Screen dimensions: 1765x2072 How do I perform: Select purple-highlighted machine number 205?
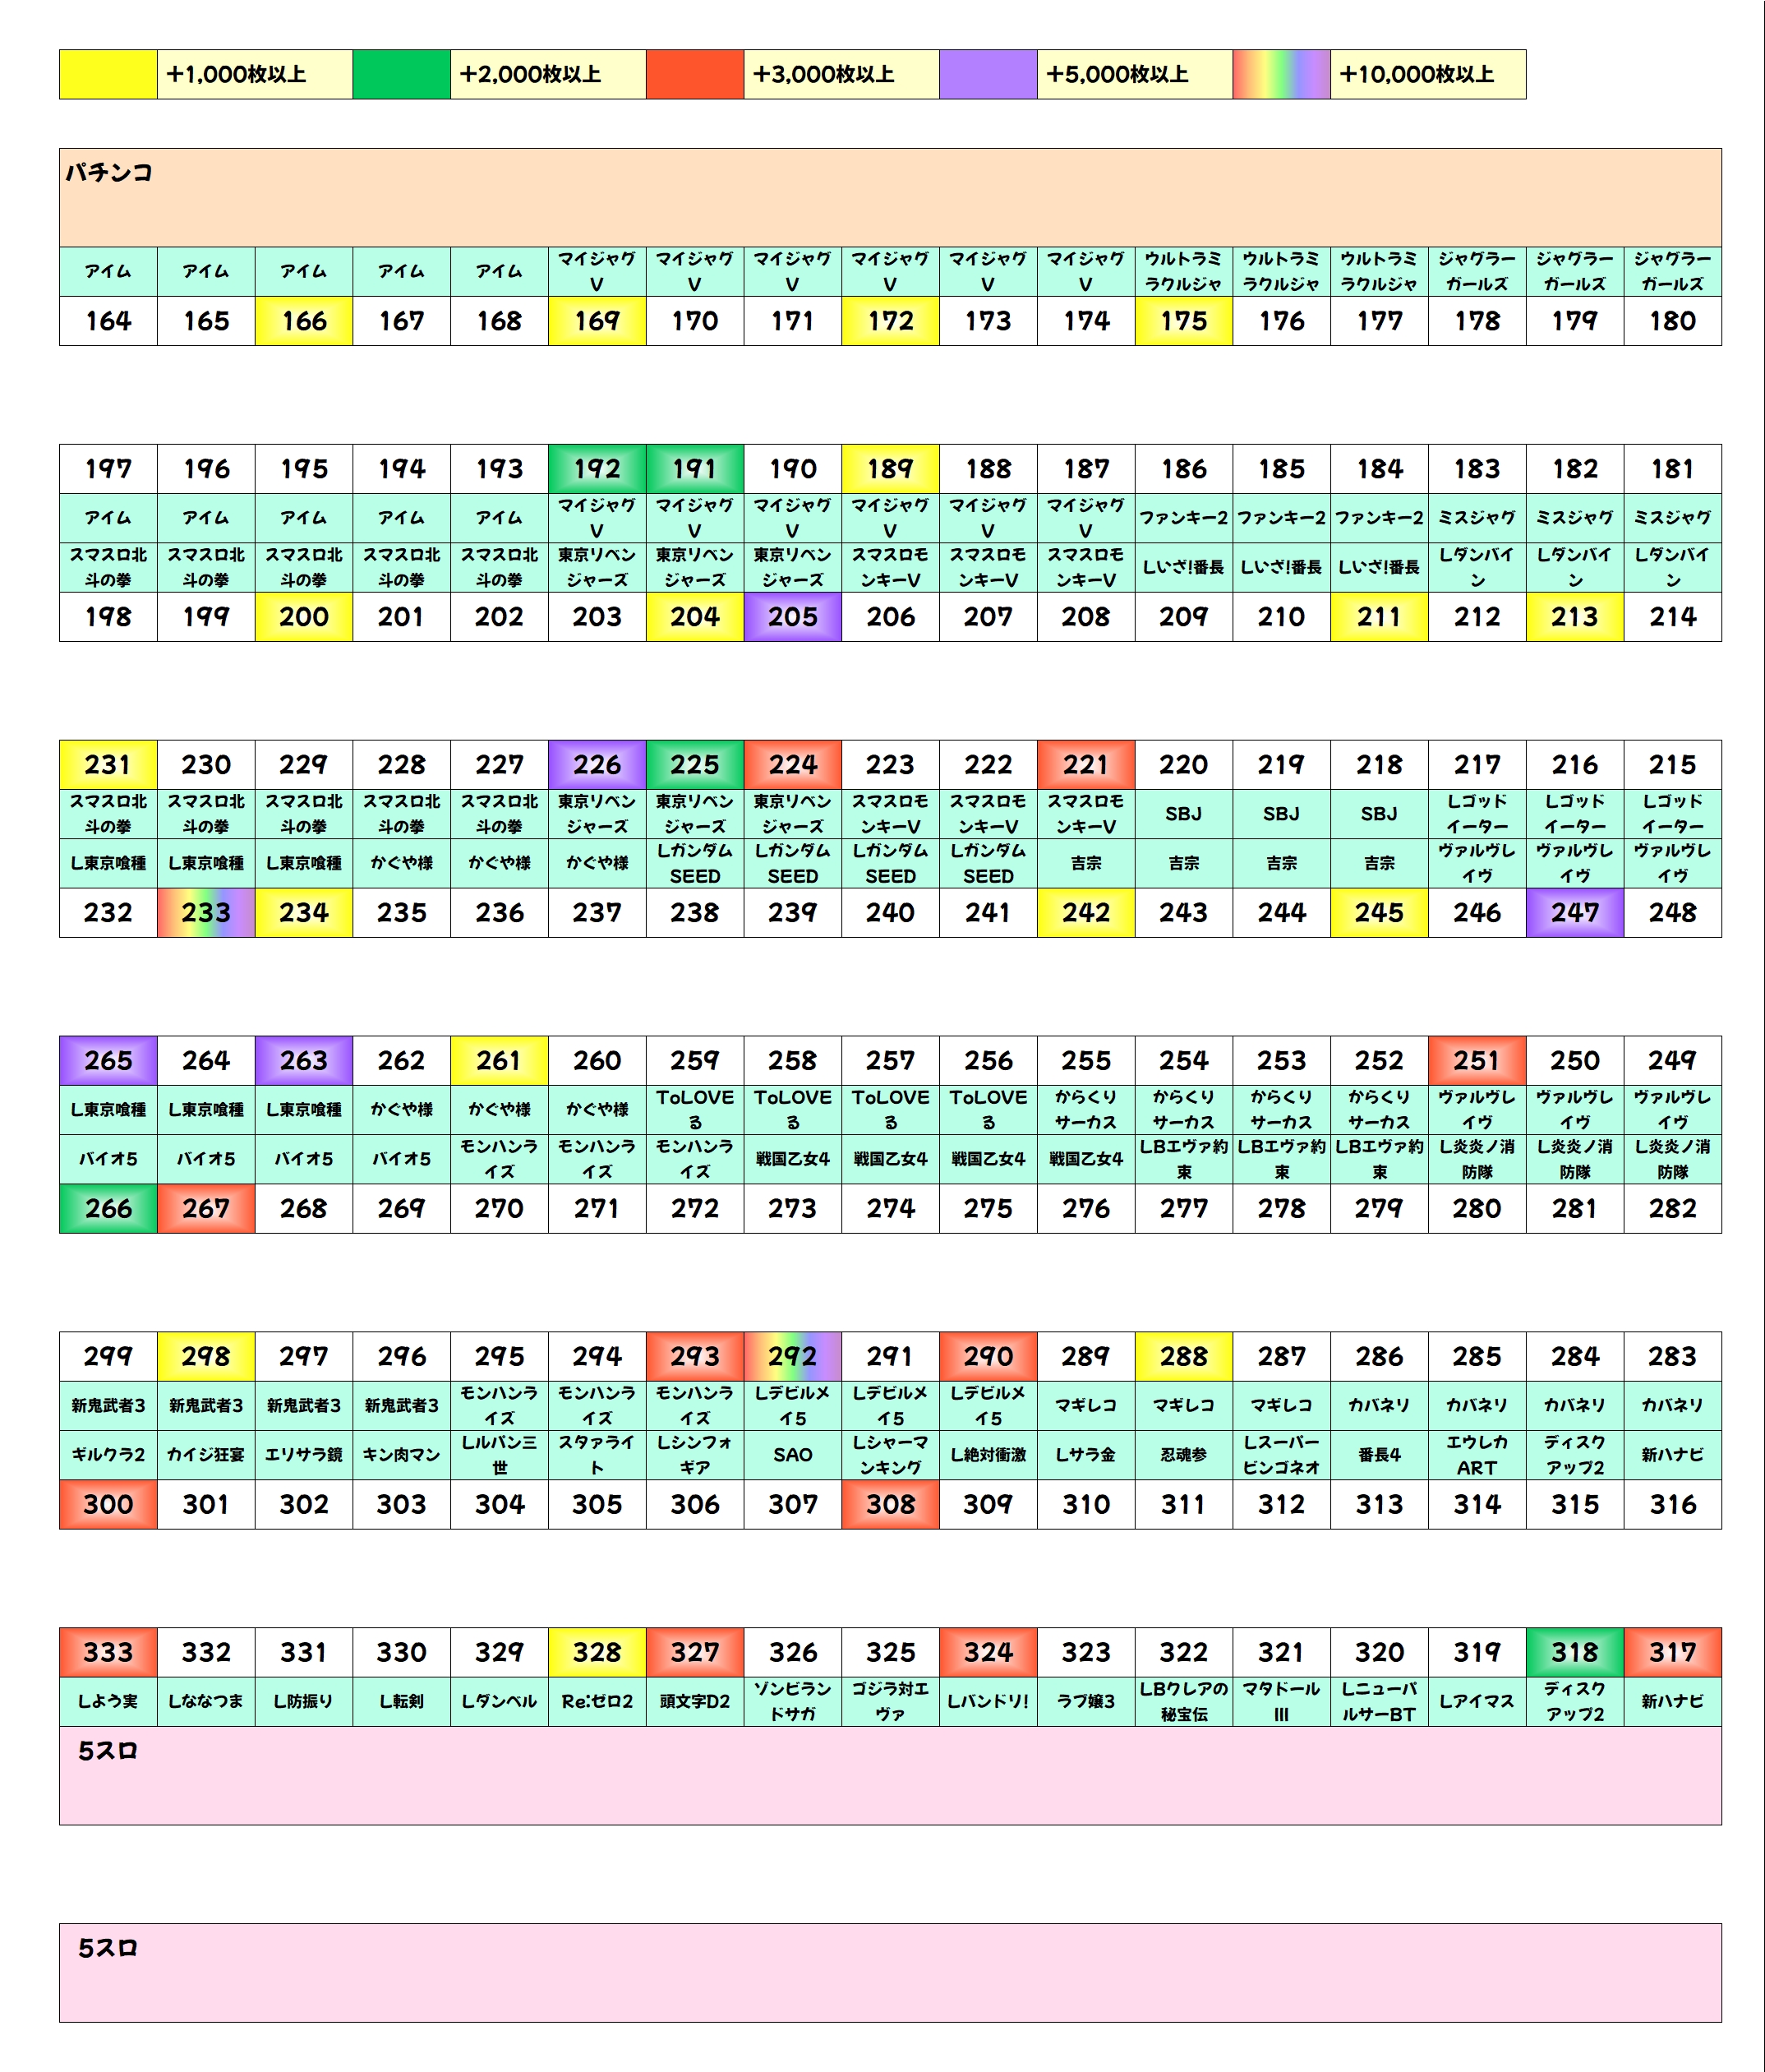(792, 616)
